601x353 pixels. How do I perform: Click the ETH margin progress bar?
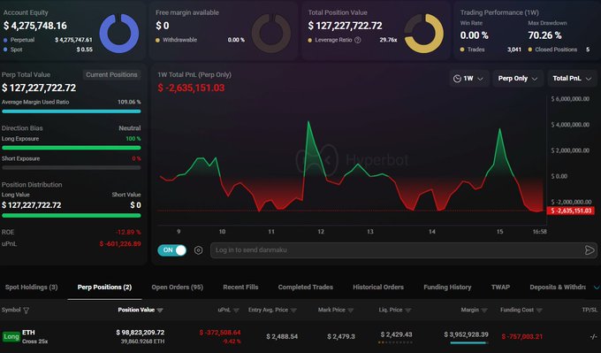[x=469, y=342]
